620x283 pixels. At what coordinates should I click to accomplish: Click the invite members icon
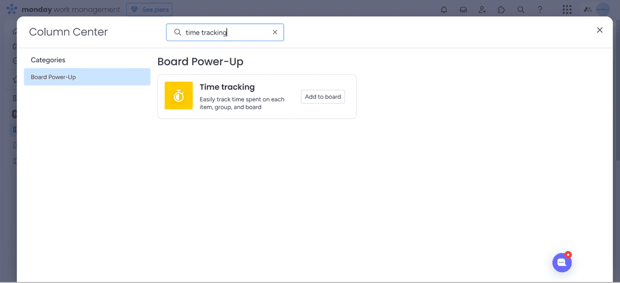pos(482,10)
